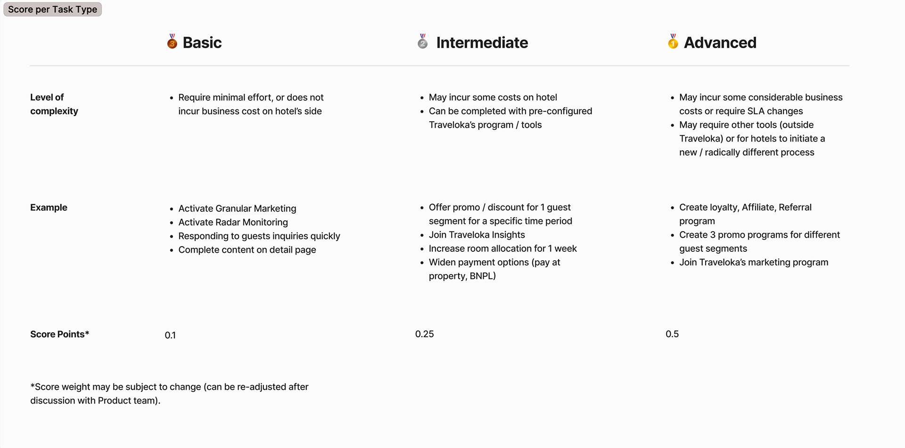The height and width of the screenshot is (448, 905).
Task: Click Activate Radar Monitoring bullet
Action: (233, 222)
